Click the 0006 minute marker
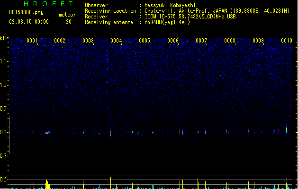Image resolution: width=298 pixels, height=189 pixels. click(x=173, y=41)
